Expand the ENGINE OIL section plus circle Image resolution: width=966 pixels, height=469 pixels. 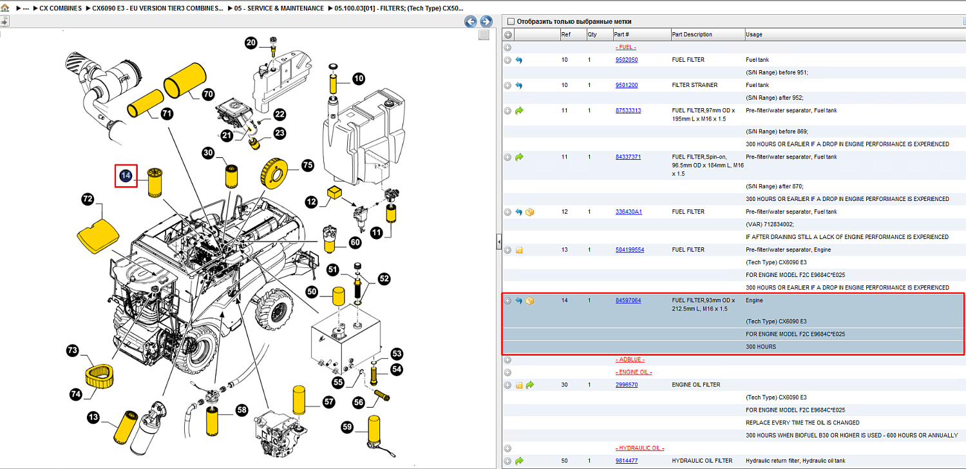(x=507, y=372)
